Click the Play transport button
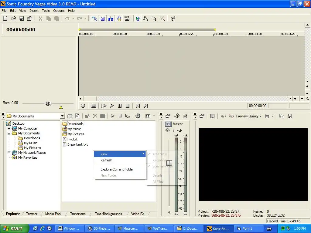Screen dimensions: 311x233 coord(112,106)
